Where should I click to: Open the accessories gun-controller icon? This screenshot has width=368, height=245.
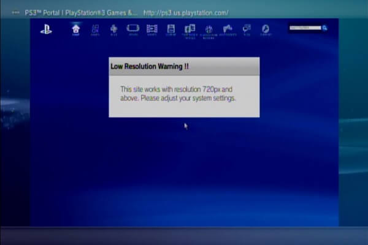[228, 30]
